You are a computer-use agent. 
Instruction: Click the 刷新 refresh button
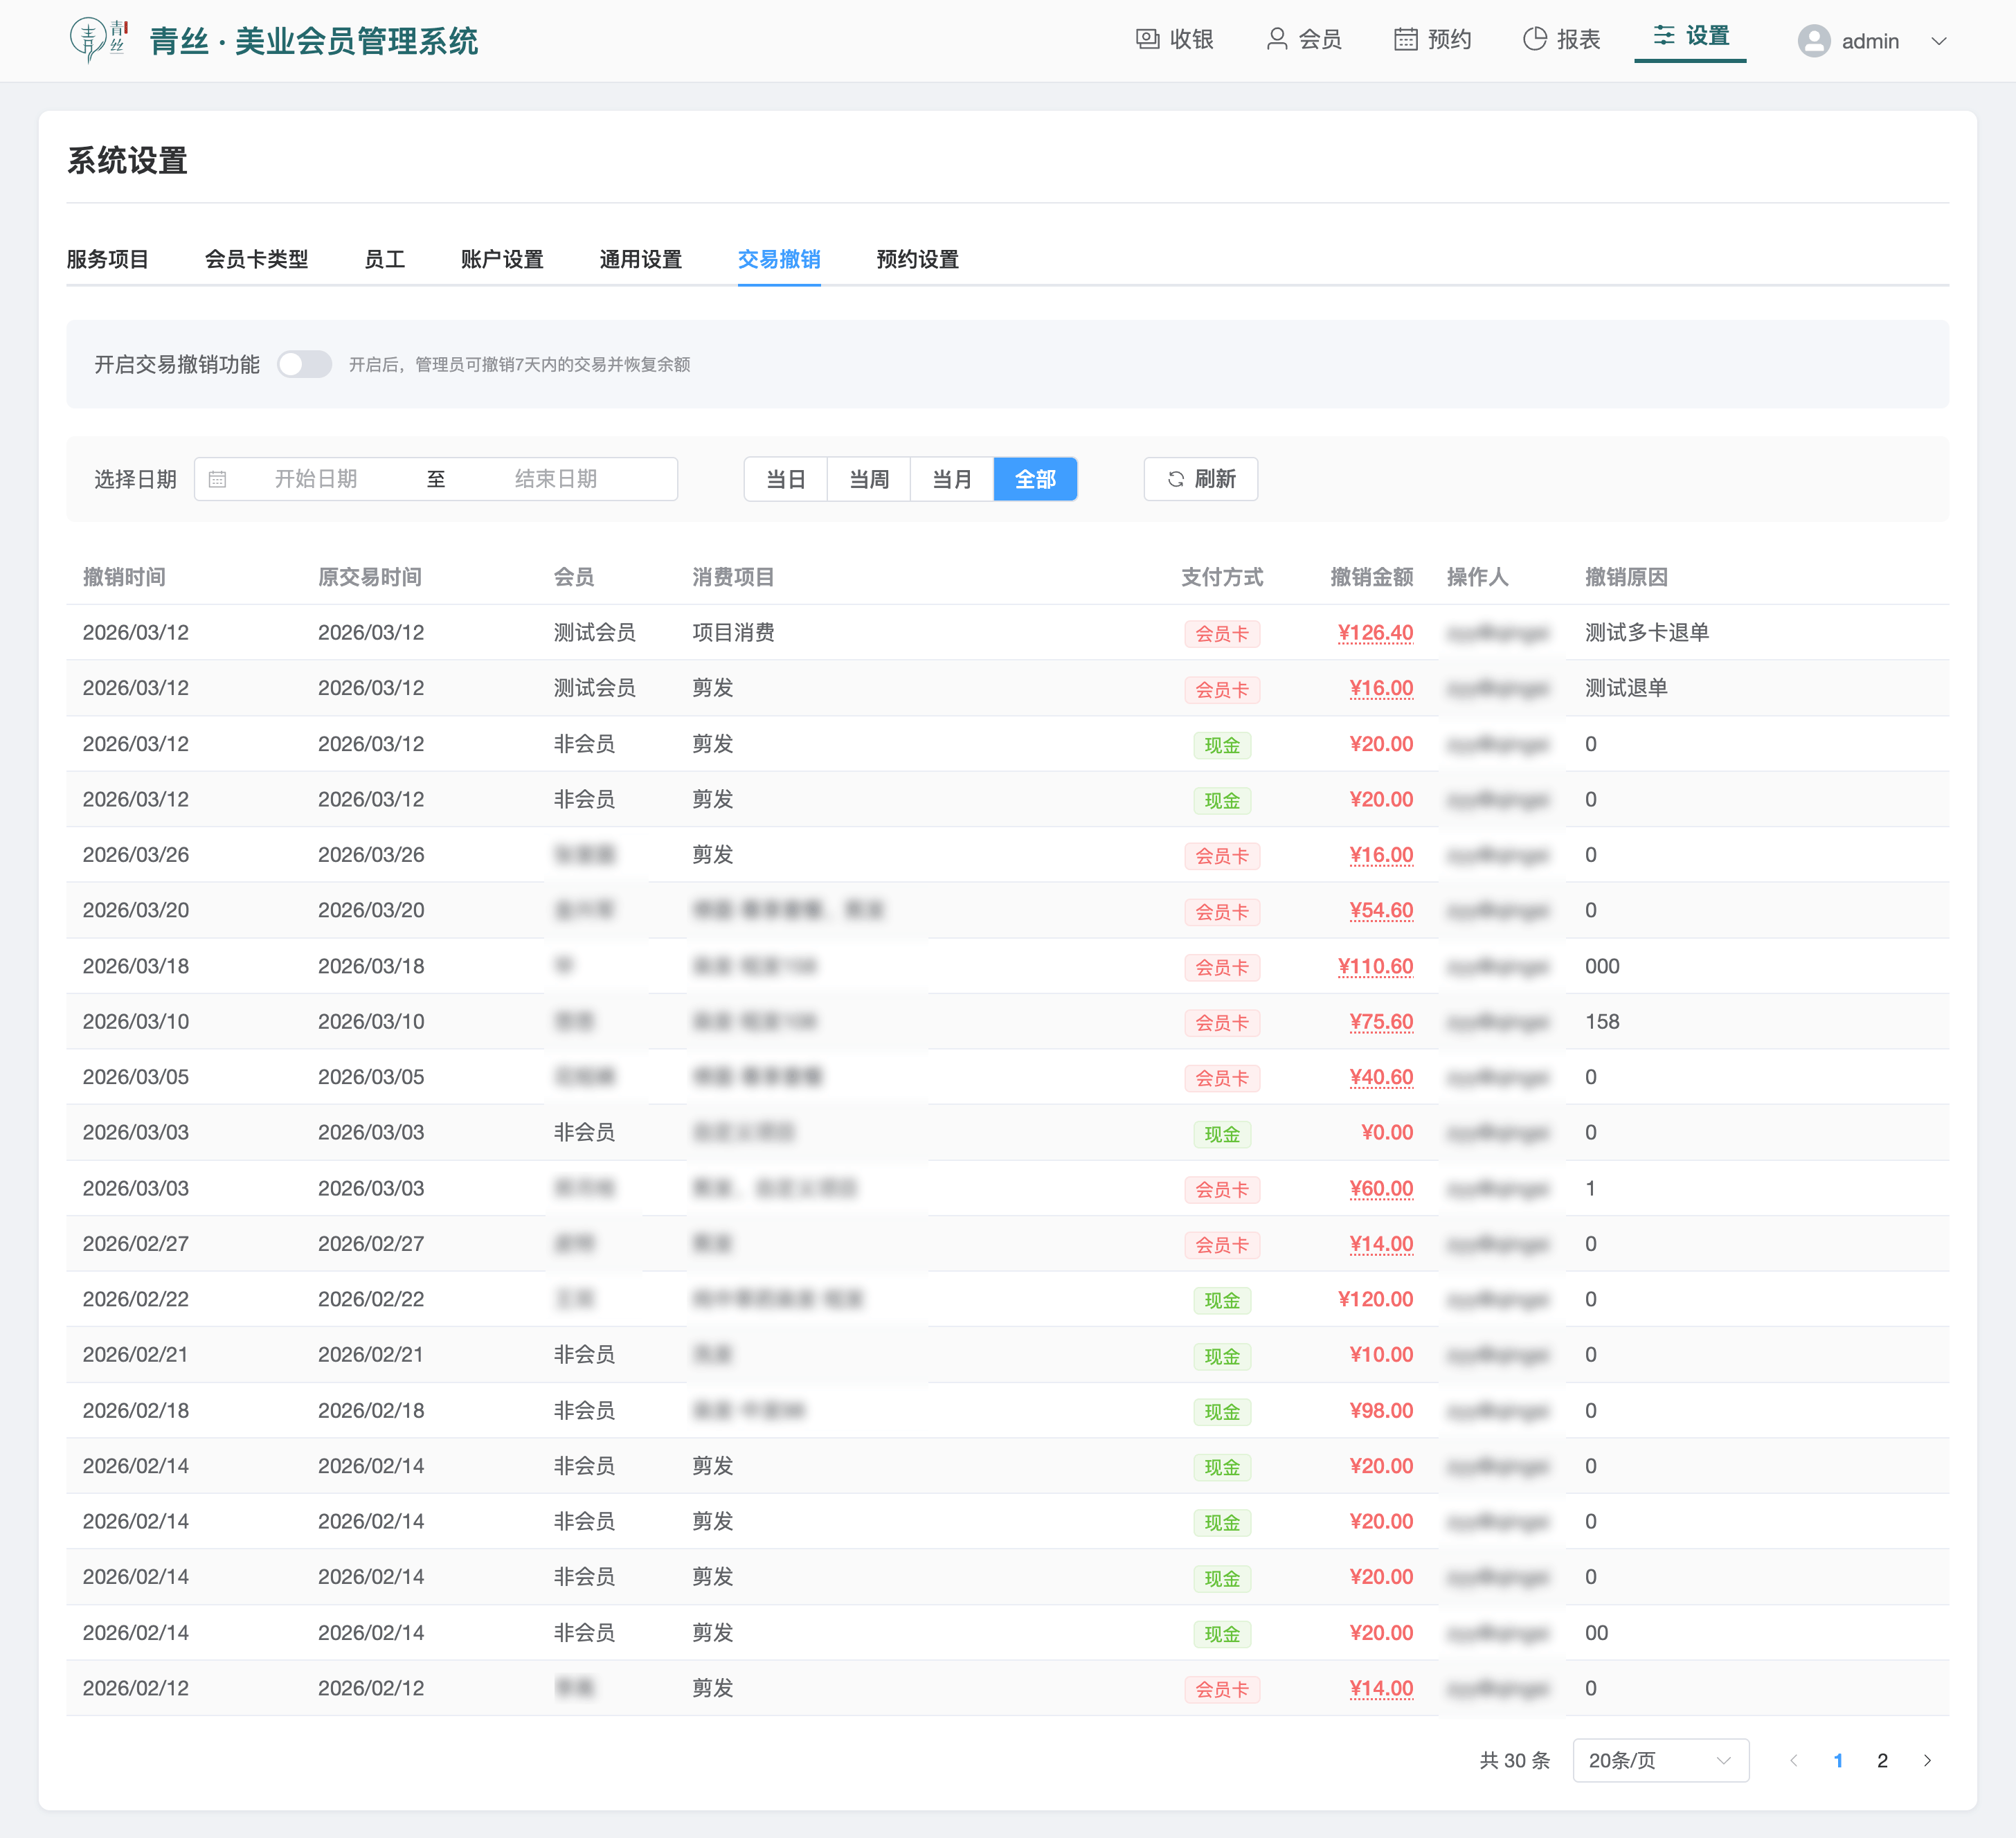(x=1200, y=479)
